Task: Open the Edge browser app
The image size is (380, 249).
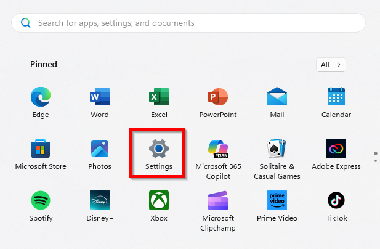Action: tap(41, 102)
